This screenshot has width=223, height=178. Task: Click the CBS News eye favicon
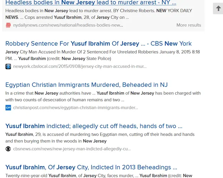(8, 149)
